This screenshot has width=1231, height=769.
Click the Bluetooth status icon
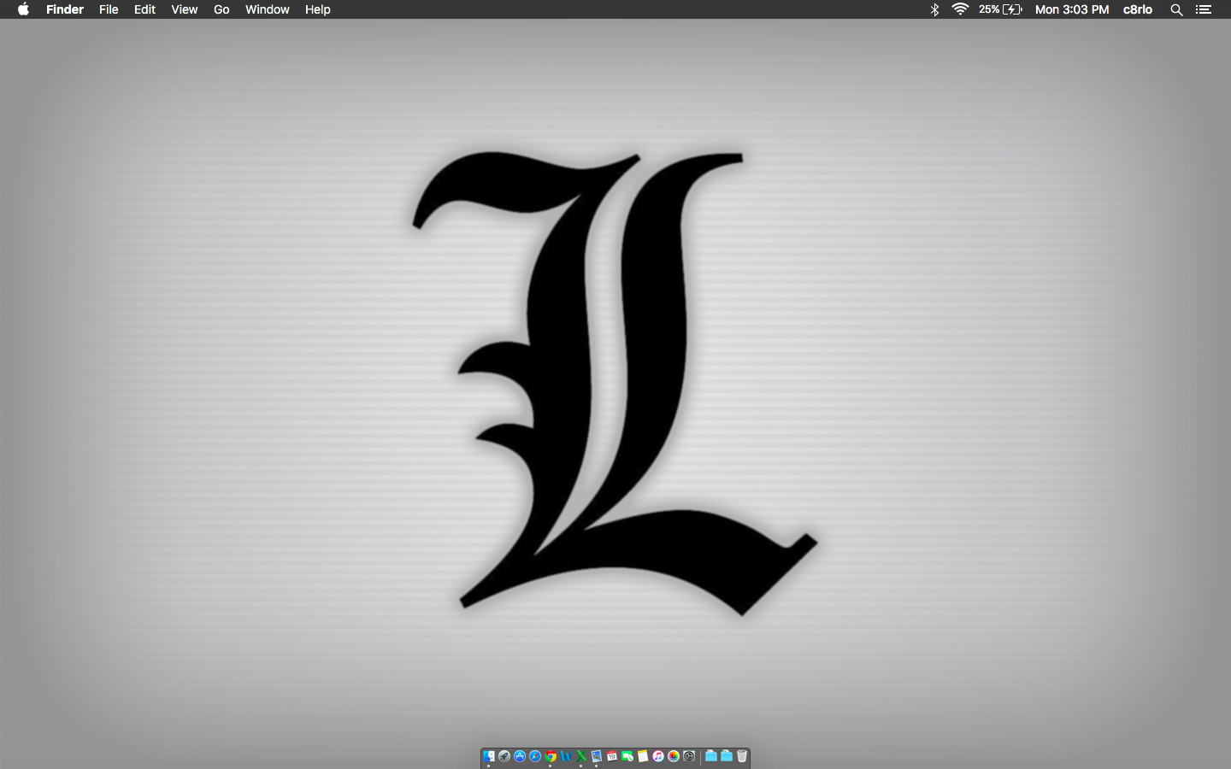tap(934, 9)
